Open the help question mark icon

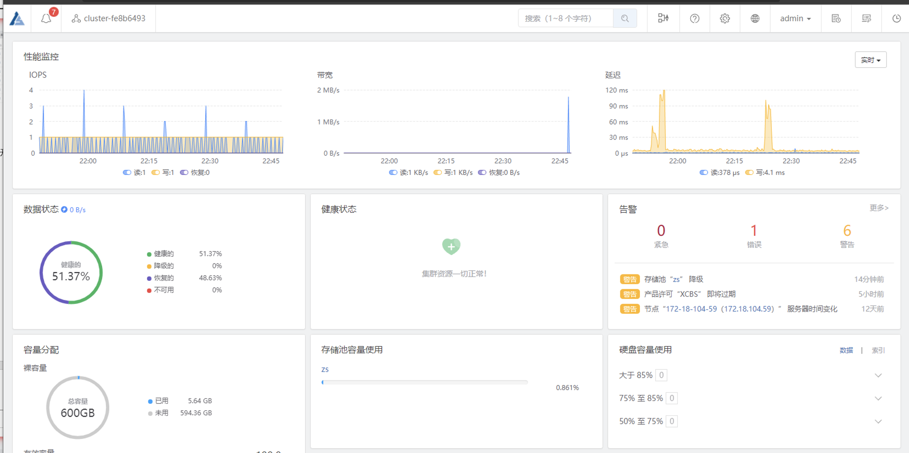coord(694,18)
